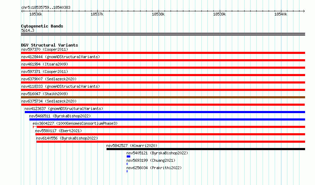Click the brown bar under nsv516047
315x185 pixels.
[163, 97]
